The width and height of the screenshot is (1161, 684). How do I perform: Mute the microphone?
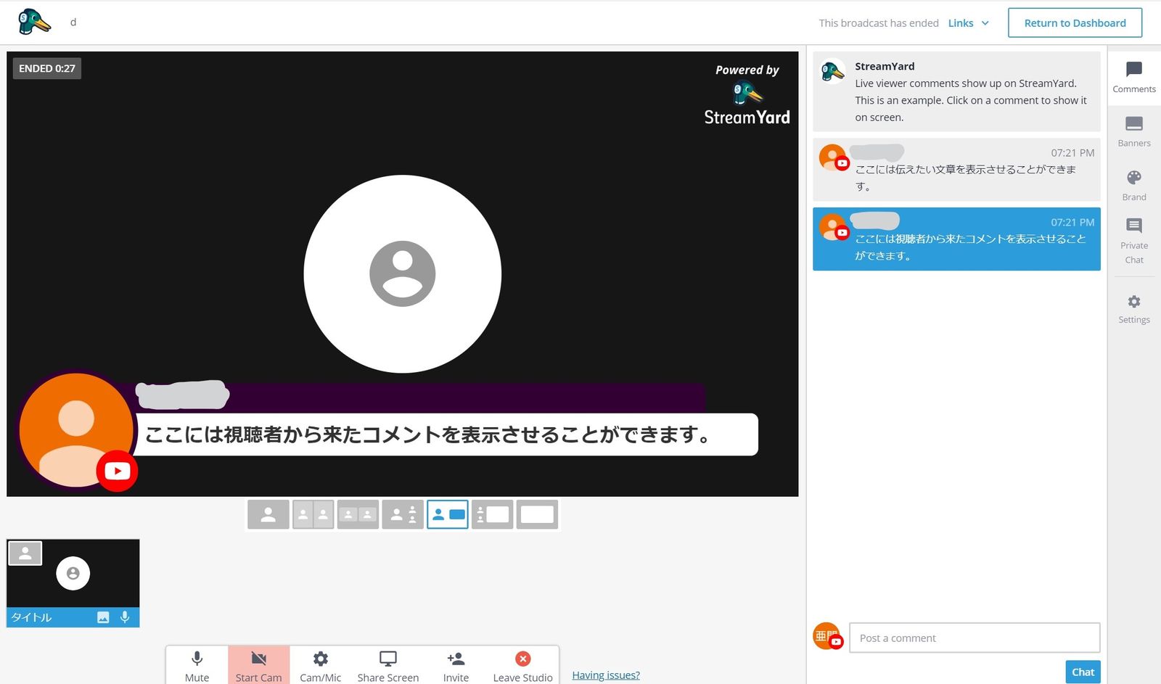[x=197, y=666]
